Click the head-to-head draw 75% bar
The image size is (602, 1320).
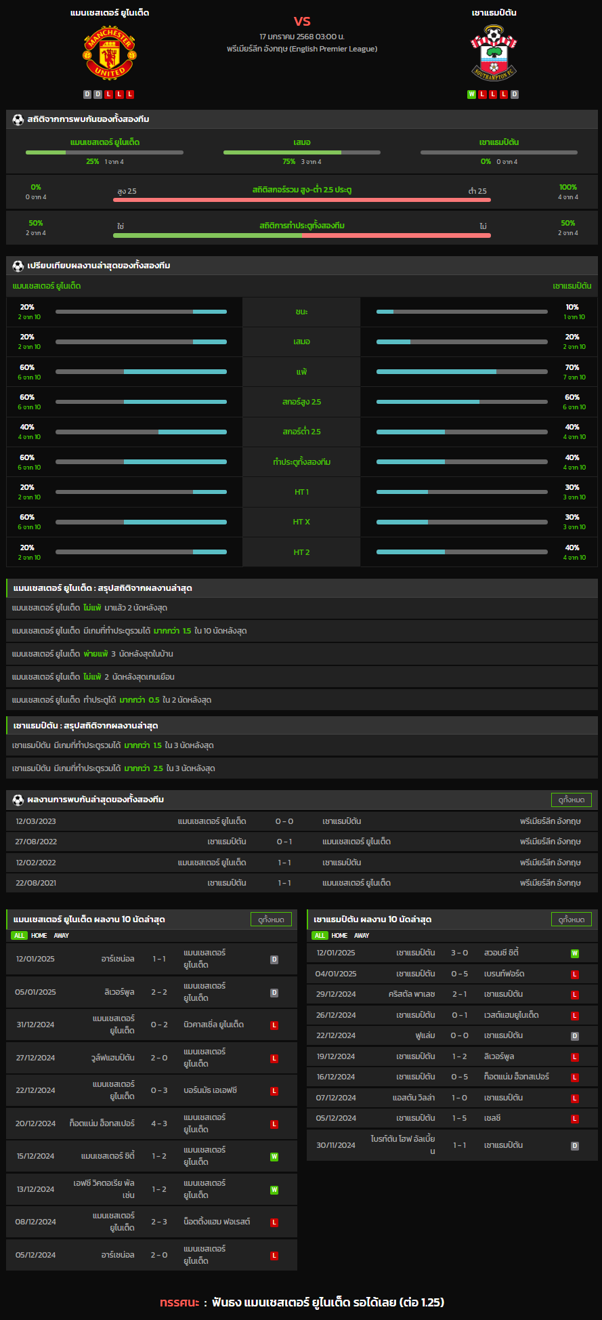click(302, 152)
